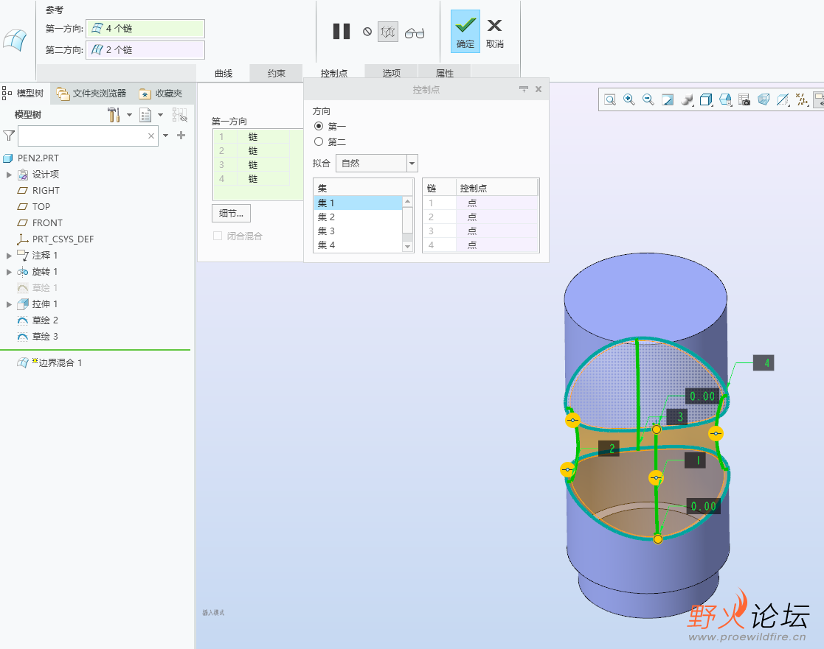Clear the model tree search with X
The height and width of the screenshot is (649, 824).
(151, 136)
